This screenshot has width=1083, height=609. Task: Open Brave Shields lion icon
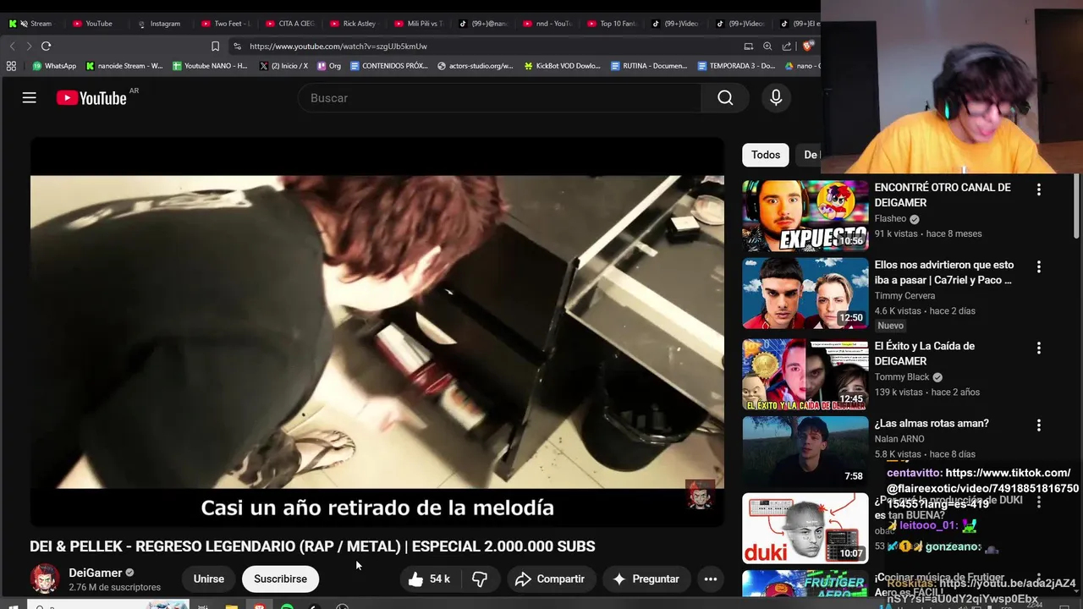(808, 47)
